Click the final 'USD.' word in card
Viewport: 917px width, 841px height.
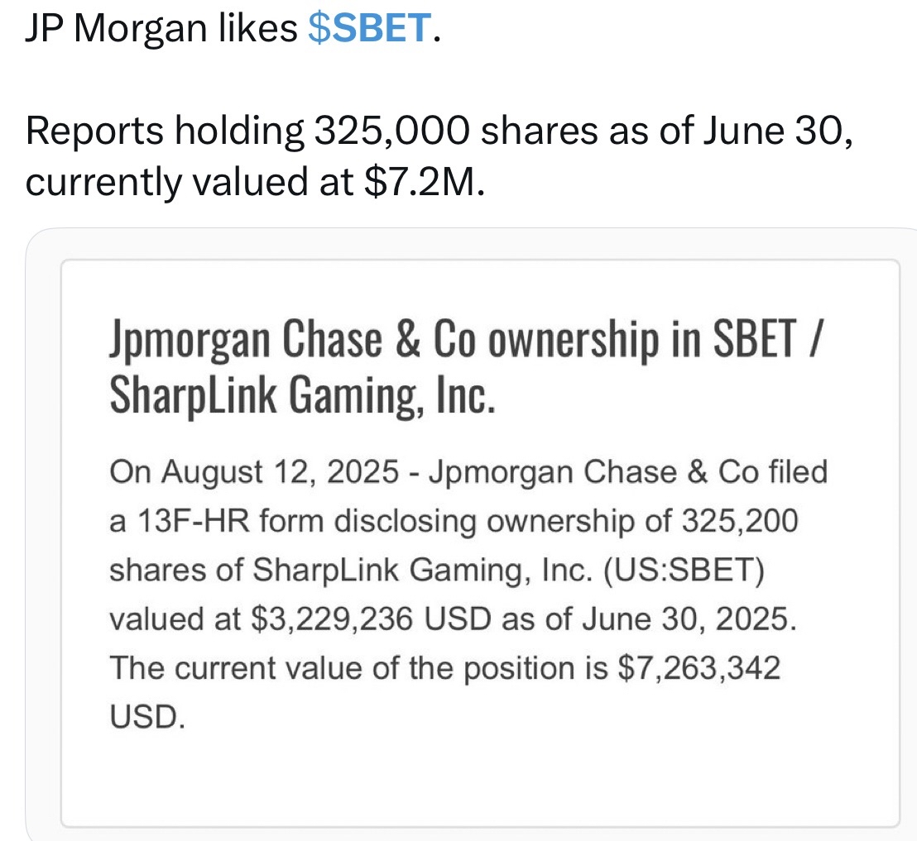pos(147,716)
